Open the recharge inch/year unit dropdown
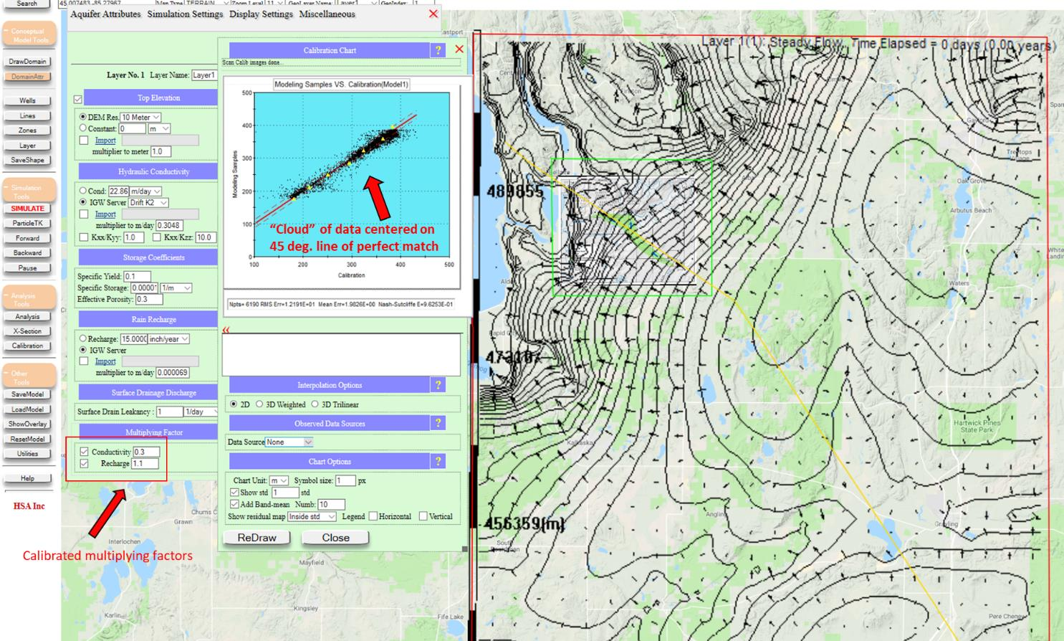Image resolution: width=1064 pixels, height=641 pixels. click(168, 339)
